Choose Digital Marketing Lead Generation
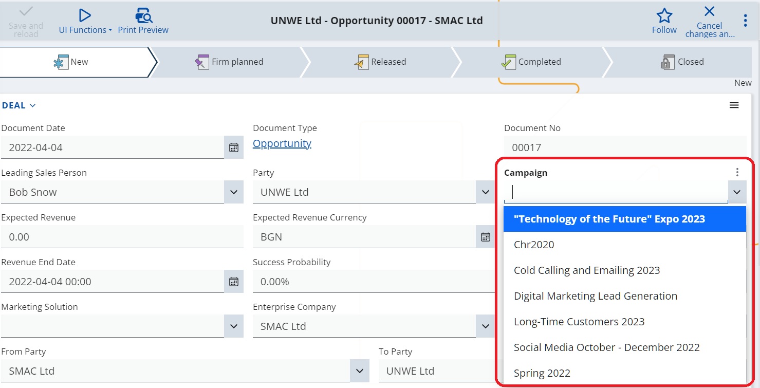This screenshot has width=760, height=388. (x=625, y=296)
